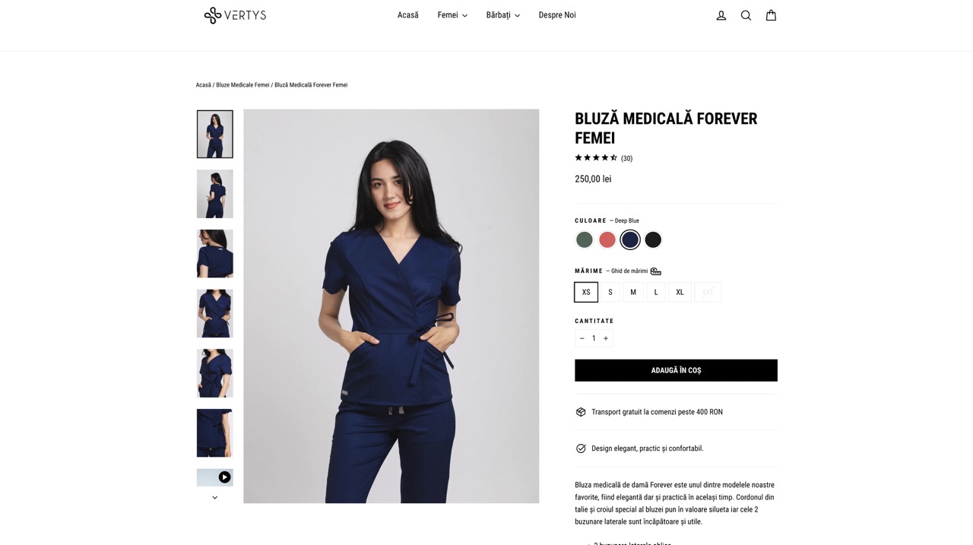The width and height of the screenshot is (973, 545).
Task: Expand the Femei dropdown menu
Action: [452, 15]
